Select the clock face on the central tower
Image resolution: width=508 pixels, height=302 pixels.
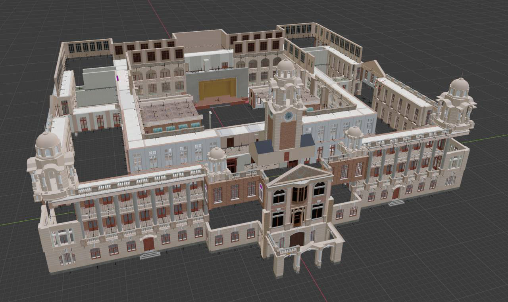[x=289, y=116]
